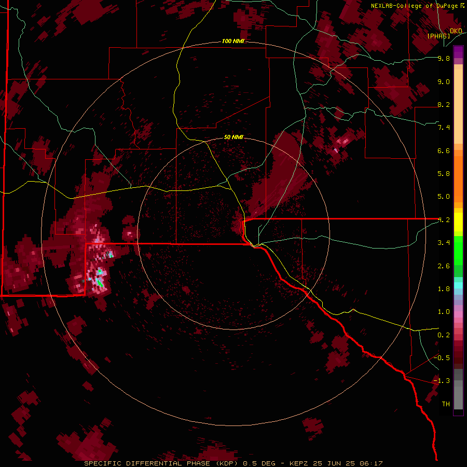Select the 8.2 value on the color scale
467x467 pixels.
click(444, 104)
